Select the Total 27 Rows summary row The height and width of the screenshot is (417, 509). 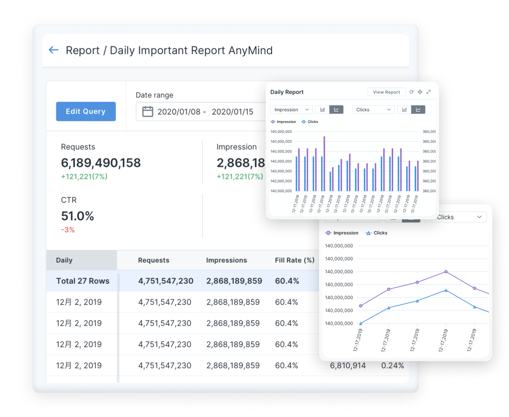click(x=82, y=281)
